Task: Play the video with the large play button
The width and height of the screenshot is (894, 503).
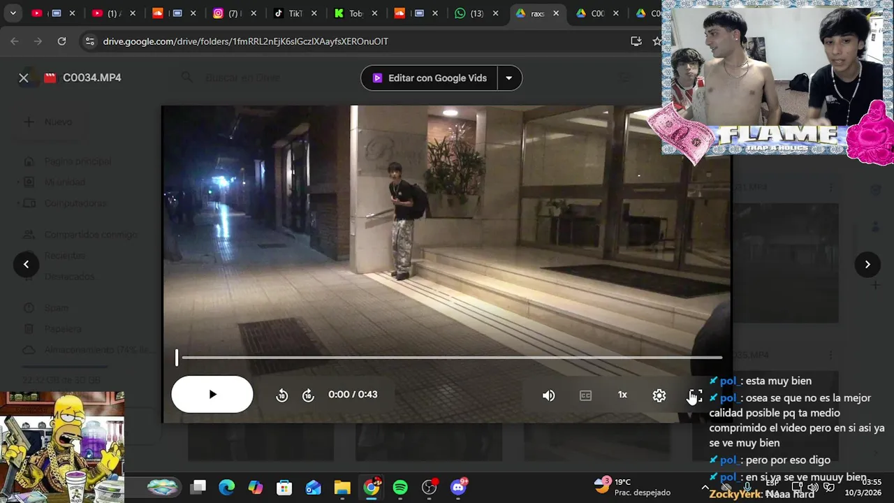Action: [x=212, y=395]
